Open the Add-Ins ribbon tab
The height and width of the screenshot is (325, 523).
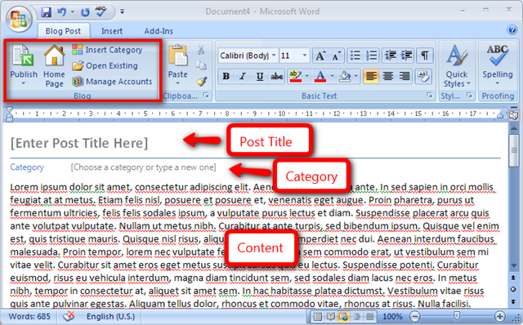pos(159,31)
